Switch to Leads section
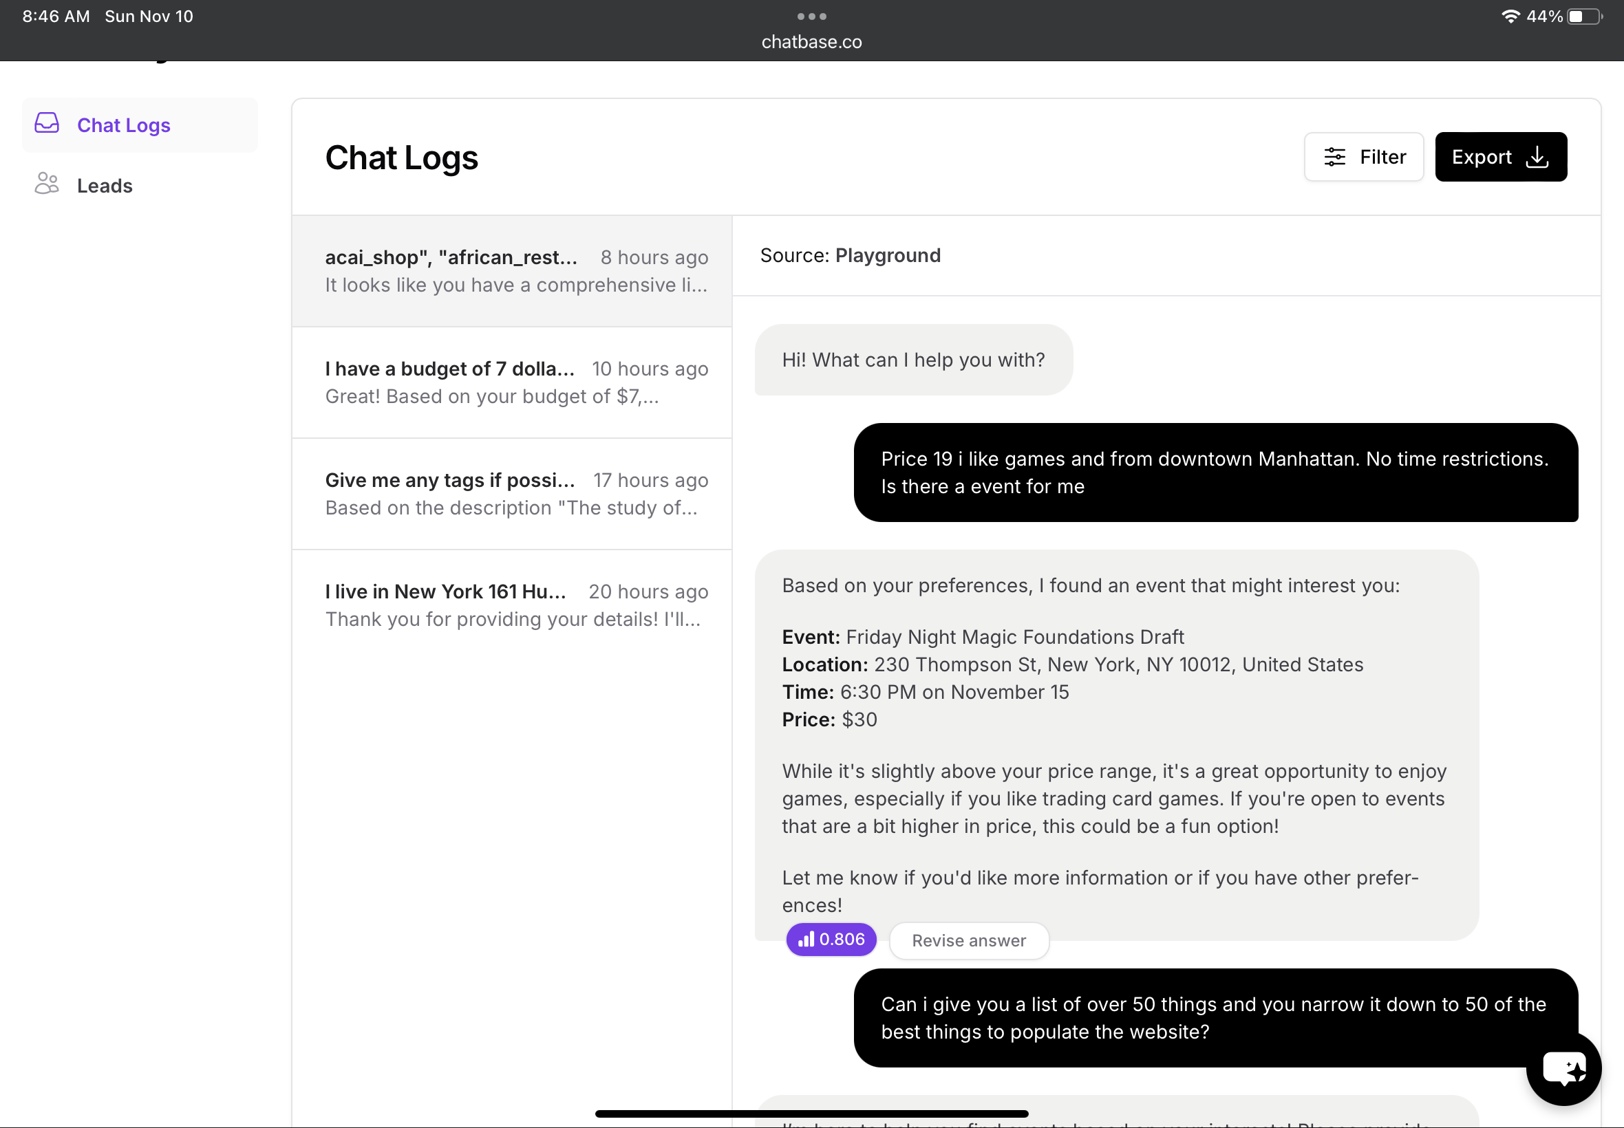The width and height of the screenshot is (1624, 1128). [104, 185]
